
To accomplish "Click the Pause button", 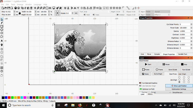I will click(166, 64).
